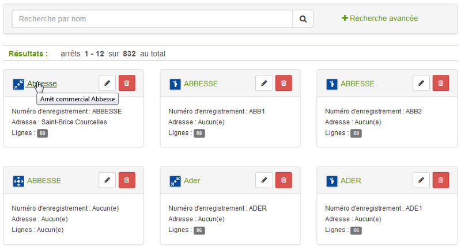The height and width of the screenshot is (247, 461).
Task: Click line badge 06 on ADE1 card
Action: 356,230
